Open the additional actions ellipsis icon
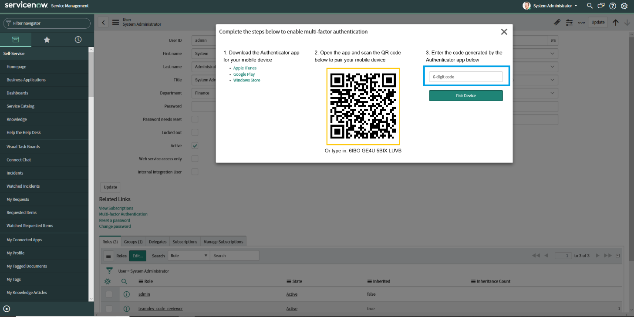This screenshot has height=317, width=634. 581,22
